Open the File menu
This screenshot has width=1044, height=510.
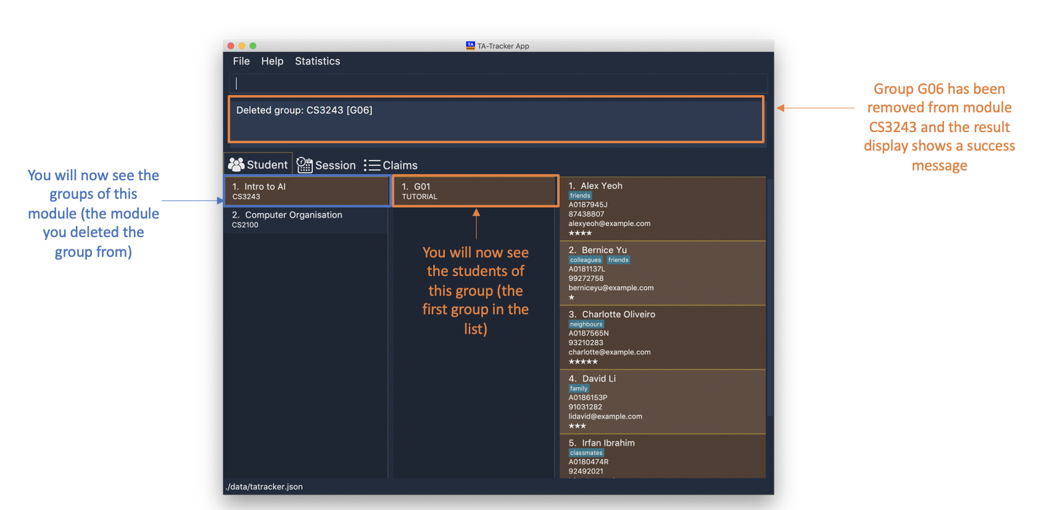(x=241, y=61)
